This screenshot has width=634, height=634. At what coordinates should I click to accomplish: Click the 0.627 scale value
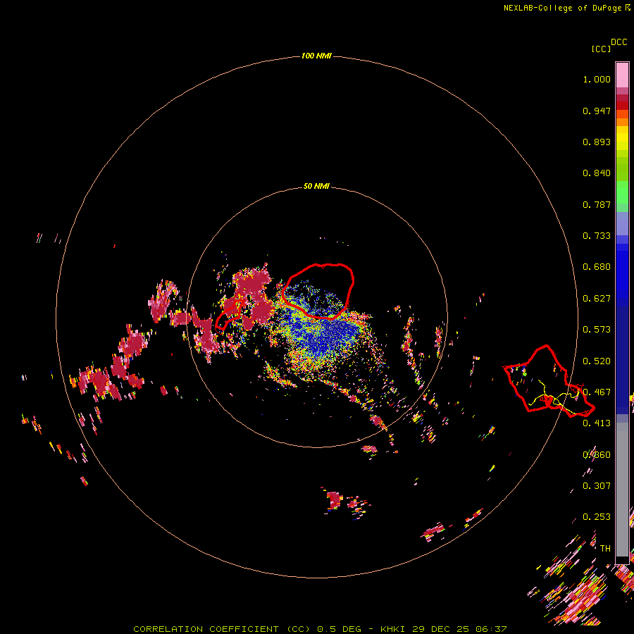click(597, 299)
